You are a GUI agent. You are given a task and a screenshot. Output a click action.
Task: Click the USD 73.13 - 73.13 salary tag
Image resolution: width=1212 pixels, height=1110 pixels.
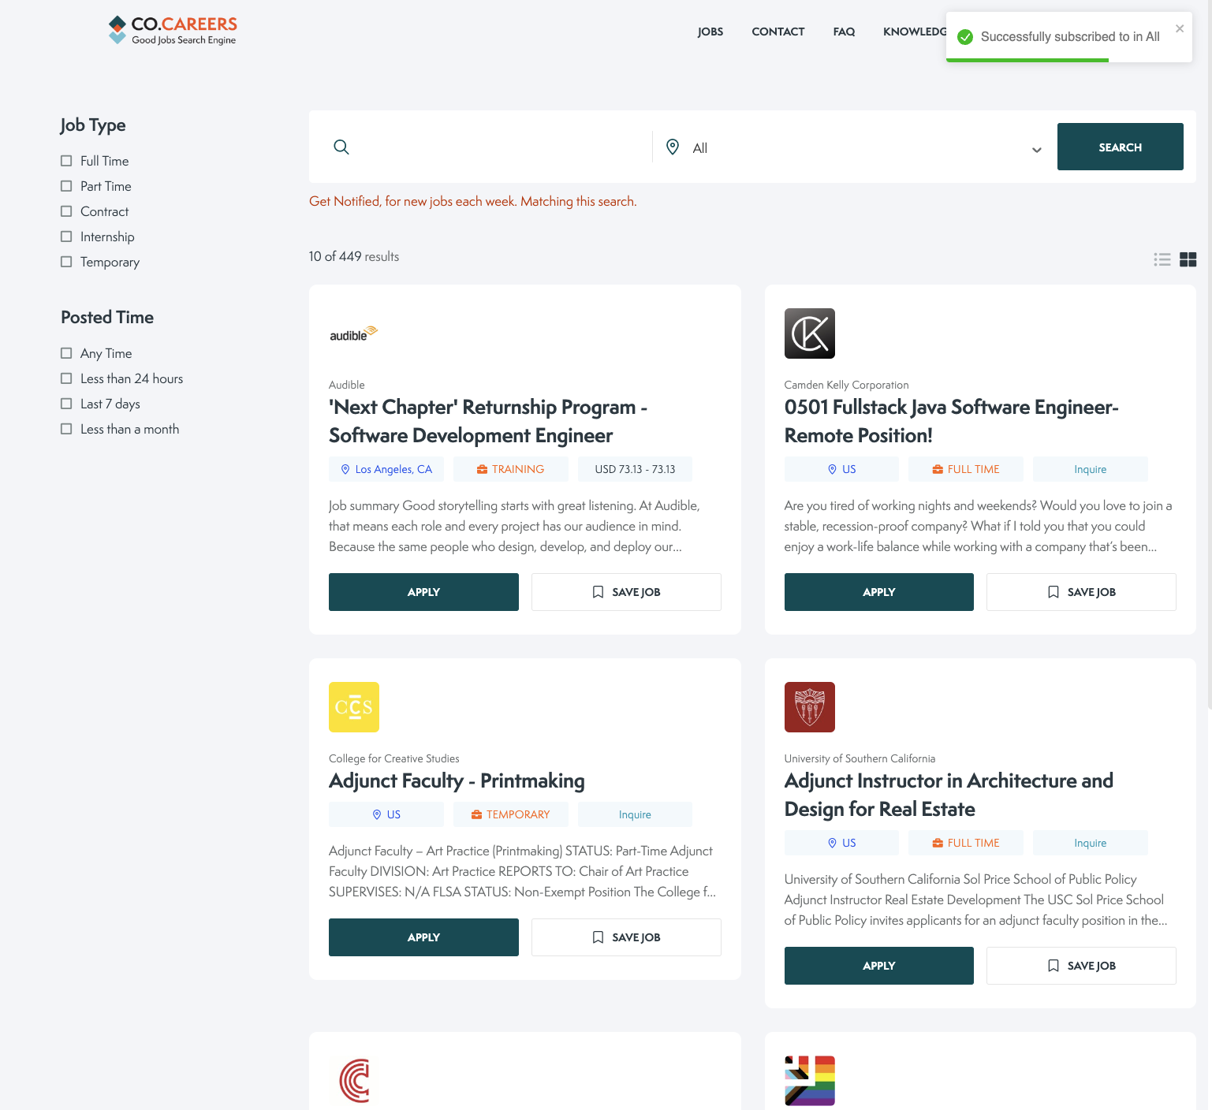point(635,469)
